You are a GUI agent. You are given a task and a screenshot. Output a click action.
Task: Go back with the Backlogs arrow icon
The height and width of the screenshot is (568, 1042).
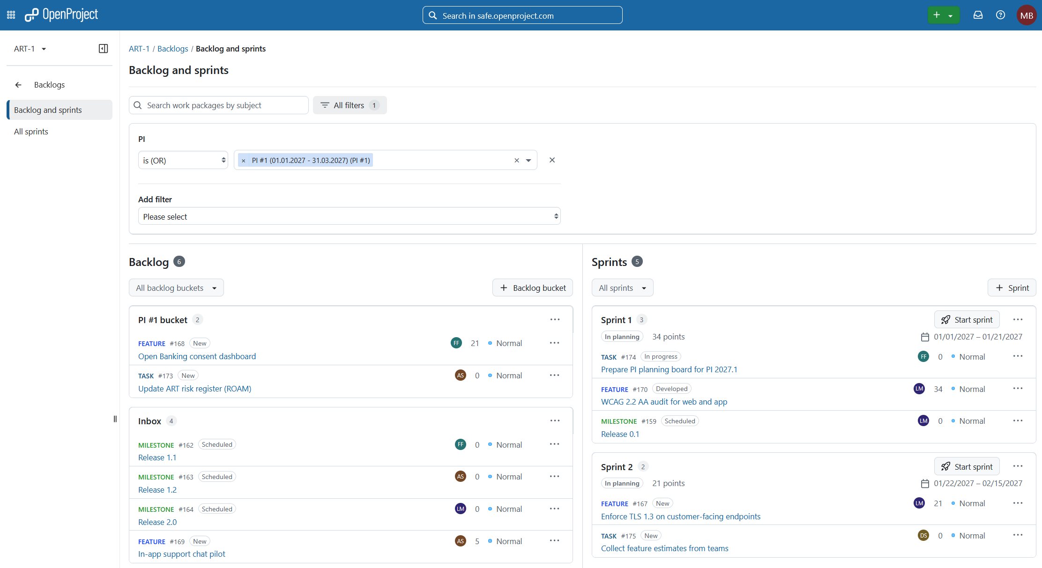18,85
